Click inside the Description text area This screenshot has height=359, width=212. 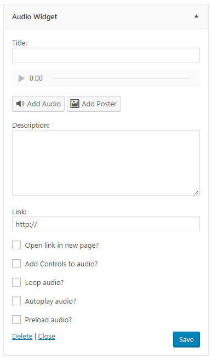(x=106, y=163)
